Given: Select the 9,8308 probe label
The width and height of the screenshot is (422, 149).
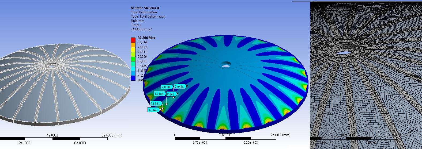Looking at the screenshot, I should 167,87.
